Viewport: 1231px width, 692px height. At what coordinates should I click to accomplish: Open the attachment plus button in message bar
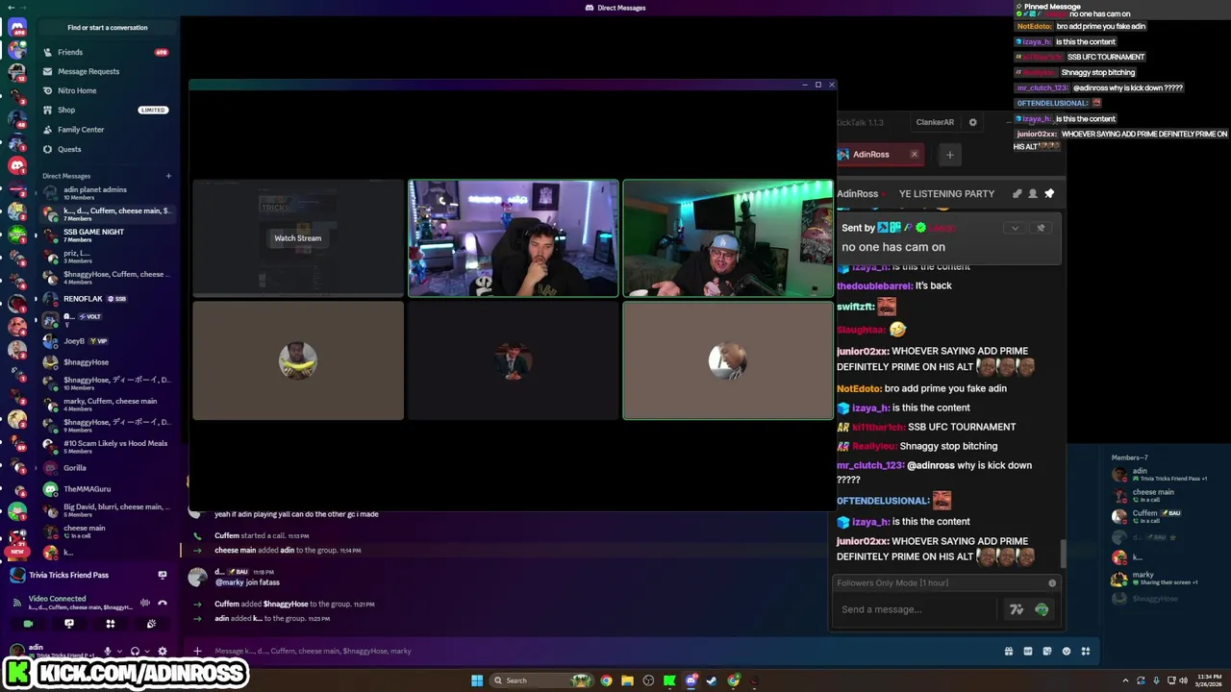coord(197,651)
